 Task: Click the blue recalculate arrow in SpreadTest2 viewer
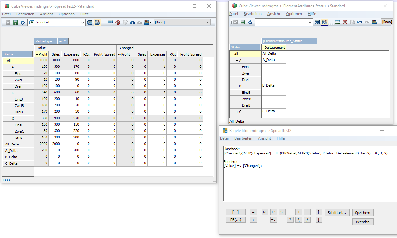pyautogui.click(x=23, y=22)
